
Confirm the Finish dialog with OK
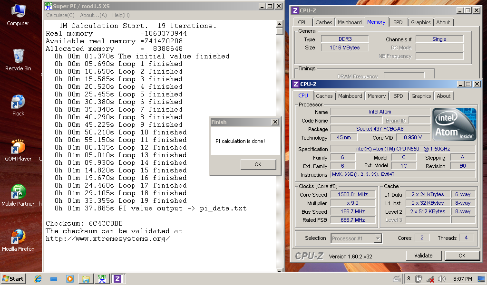pyautogui.click(x=258, y=164)
